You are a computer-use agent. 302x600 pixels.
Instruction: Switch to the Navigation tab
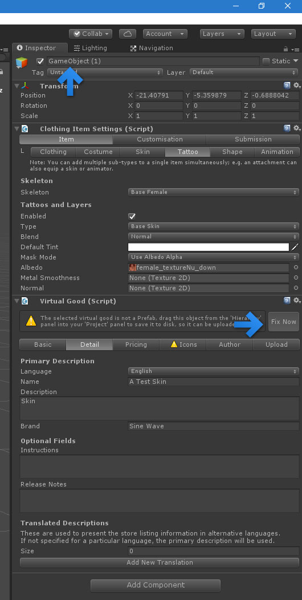[152, 48]
